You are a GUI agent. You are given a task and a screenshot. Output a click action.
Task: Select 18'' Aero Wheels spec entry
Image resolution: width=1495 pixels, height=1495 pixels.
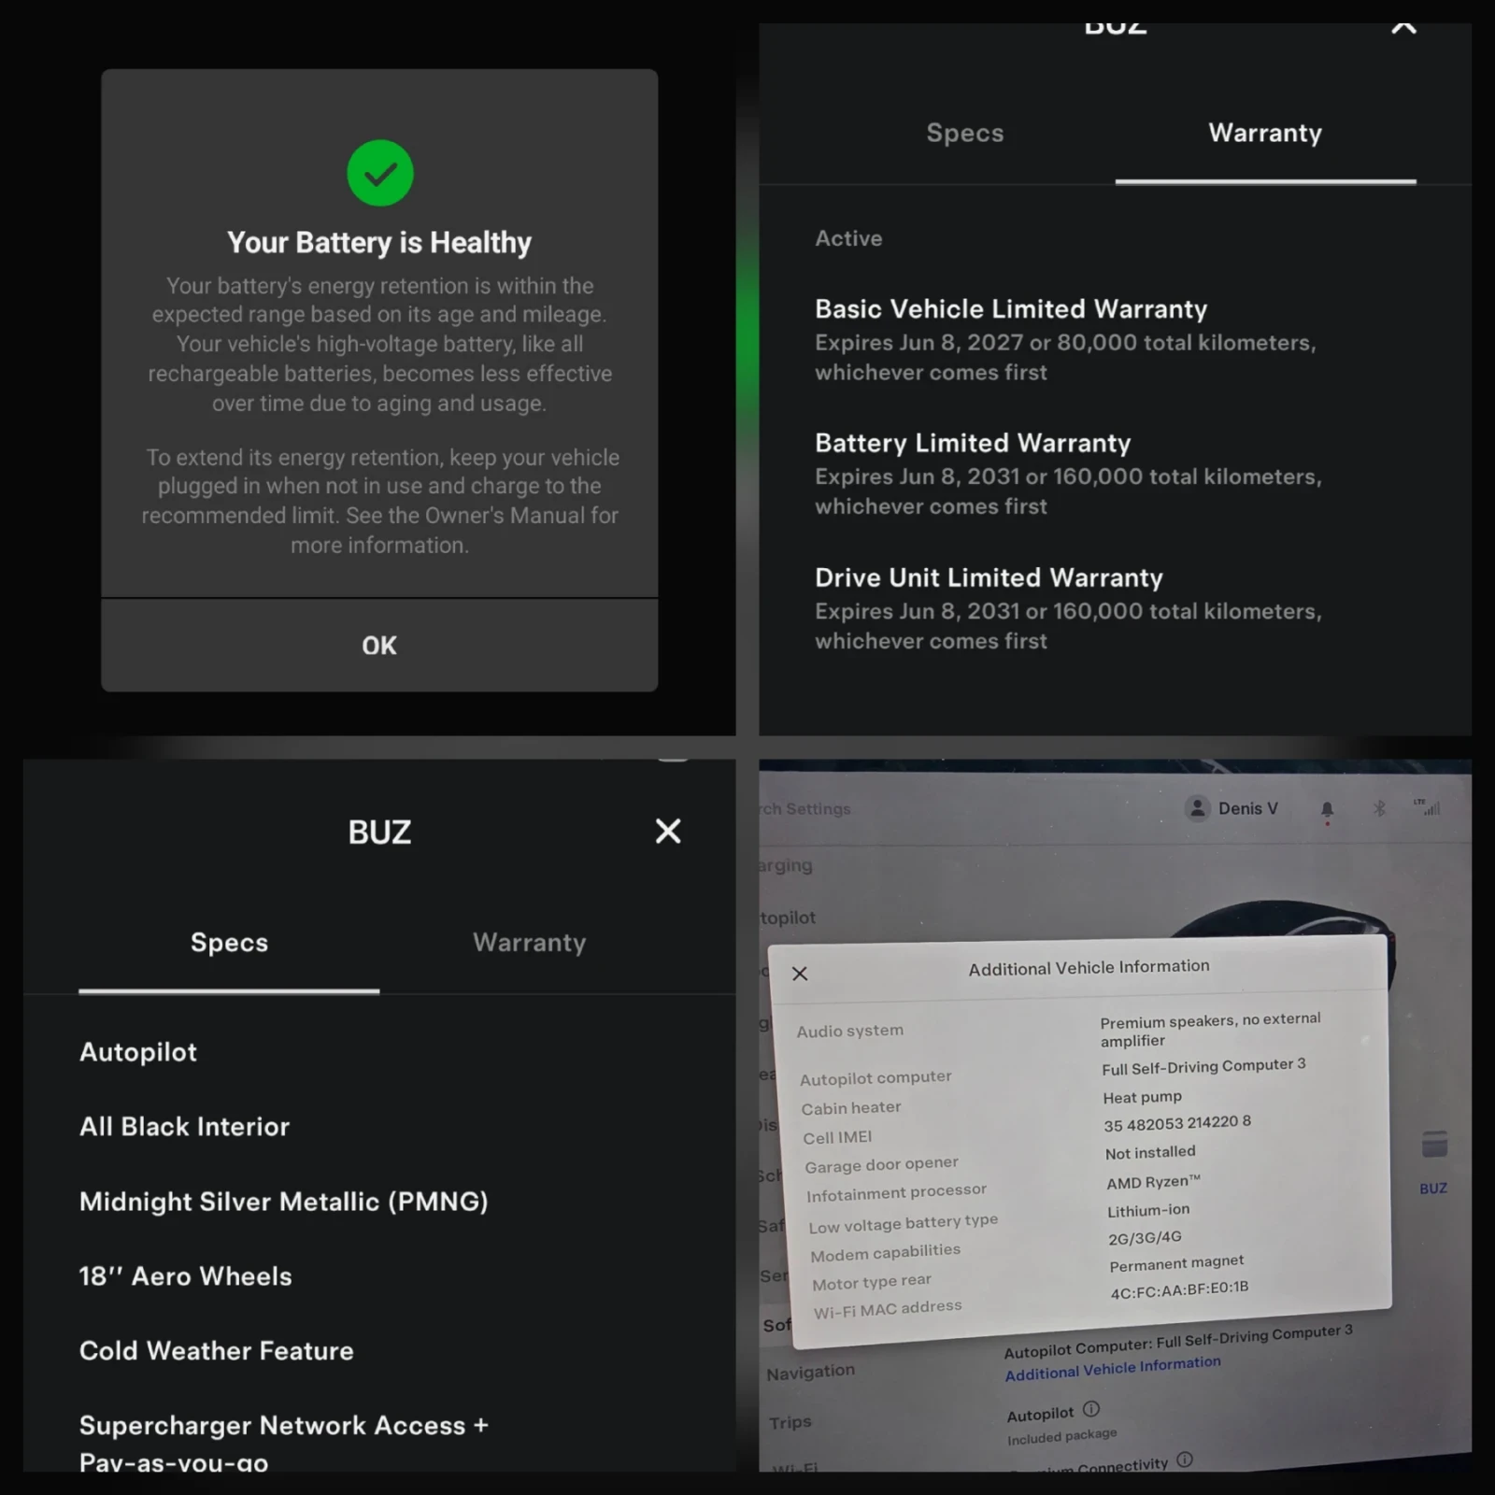tap(185, 1276)
